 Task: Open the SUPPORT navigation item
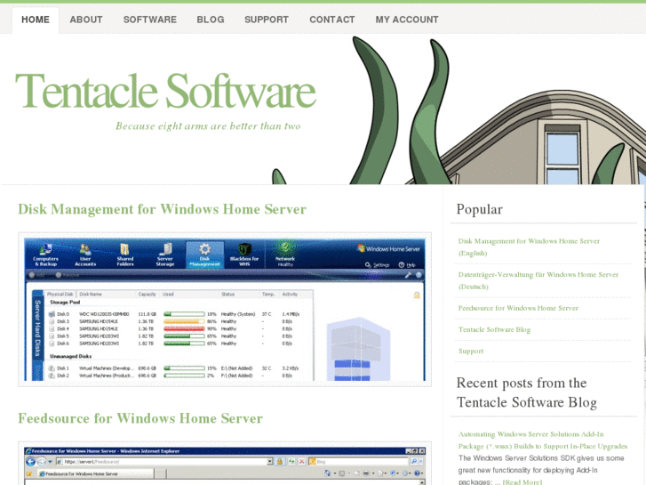point(267,20)
